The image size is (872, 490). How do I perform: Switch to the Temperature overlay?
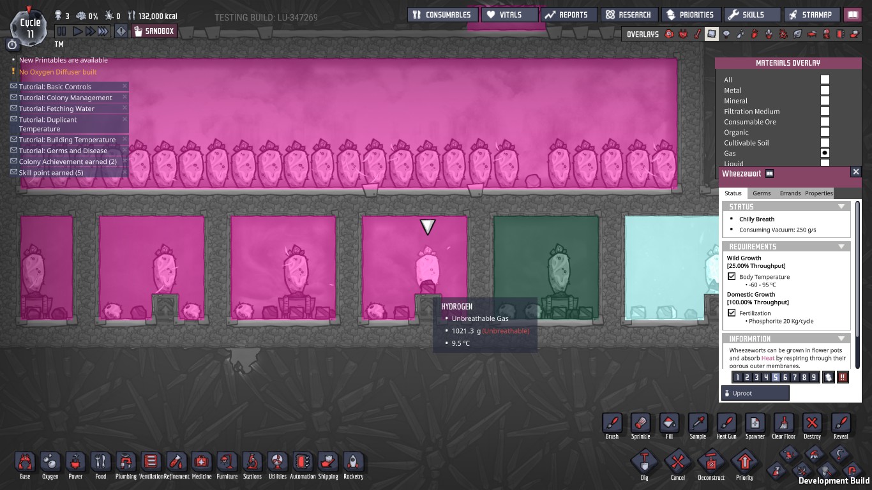(x=698, y=34)
